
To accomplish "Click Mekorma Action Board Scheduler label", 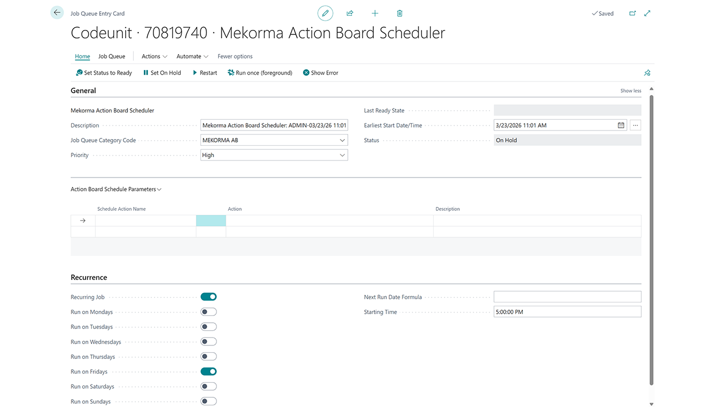I will (112, 111).
